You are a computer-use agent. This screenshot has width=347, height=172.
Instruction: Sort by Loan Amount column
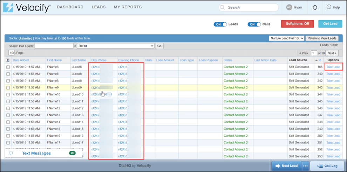click(165, 60)
